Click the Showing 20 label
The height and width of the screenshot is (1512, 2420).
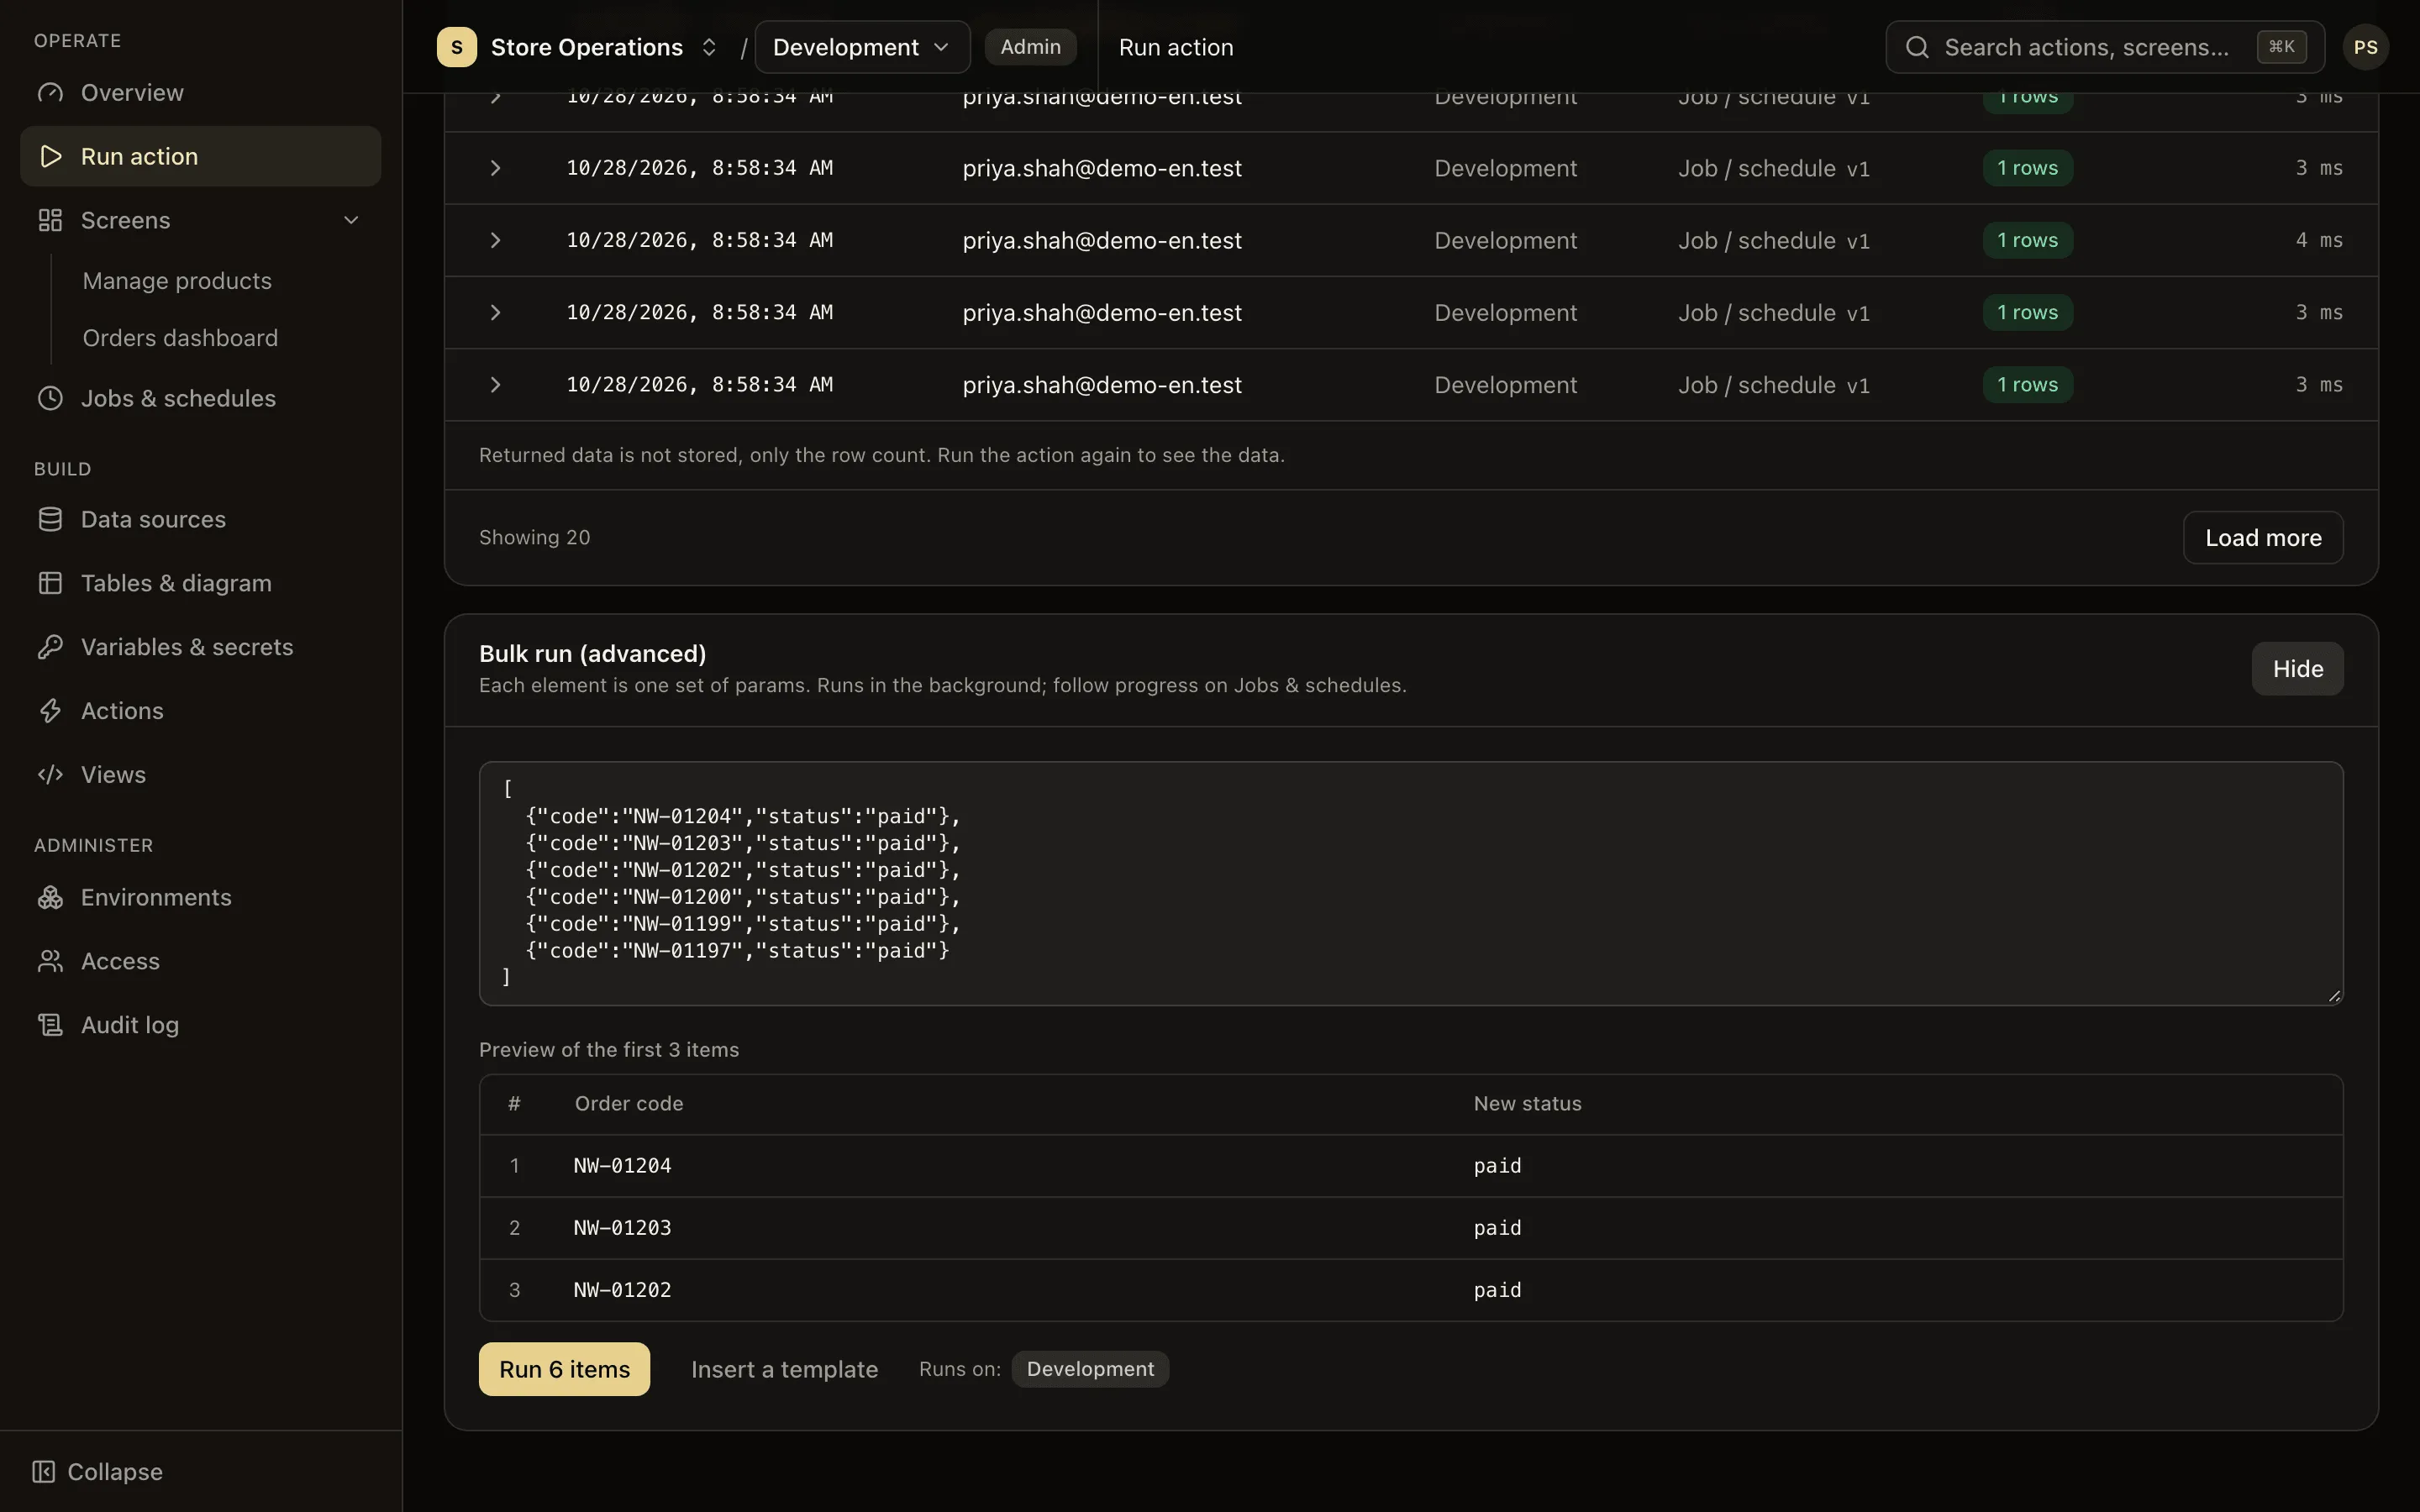[x=534, y=538]
